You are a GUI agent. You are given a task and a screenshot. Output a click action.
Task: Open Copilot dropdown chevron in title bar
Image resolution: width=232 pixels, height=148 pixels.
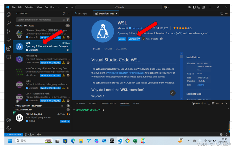pos(168,7)
